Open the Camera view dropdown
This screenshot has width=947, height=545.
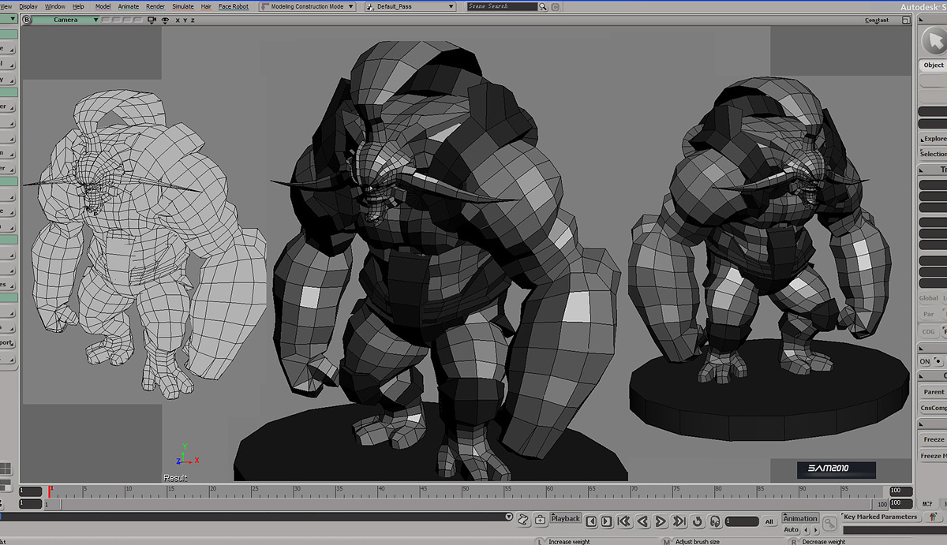(x=66, y=20)
